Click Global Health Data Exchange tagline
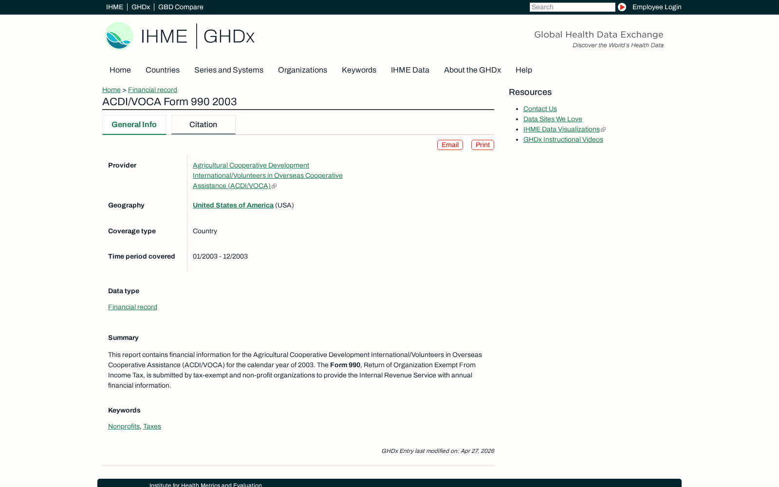The width and height of the screenshot is (779, 487). 599,35
